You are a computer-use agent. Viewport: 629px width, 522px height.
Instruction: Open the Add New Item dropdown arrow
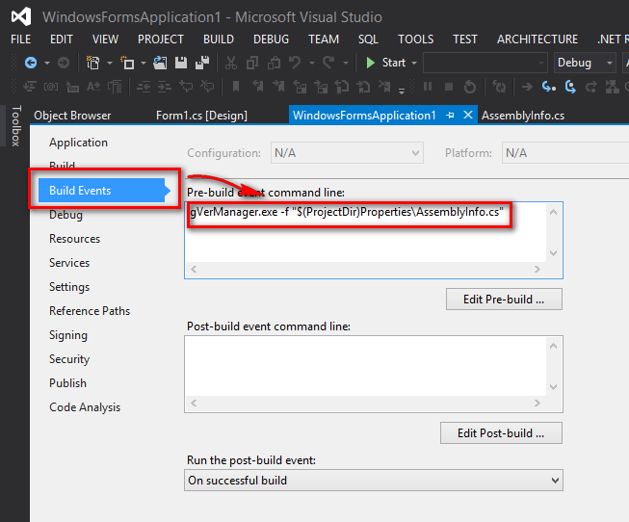[144, 63]
